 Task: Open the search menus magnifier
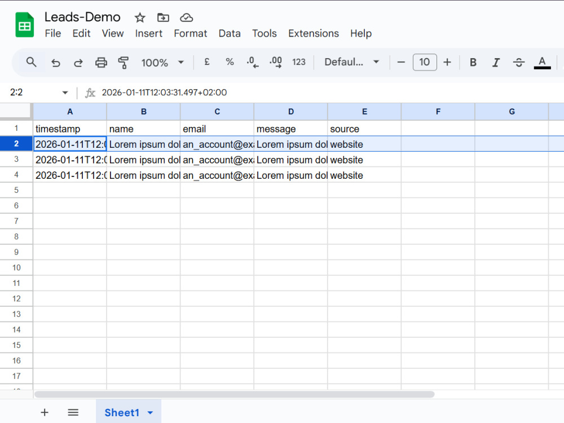pos(31,62)
